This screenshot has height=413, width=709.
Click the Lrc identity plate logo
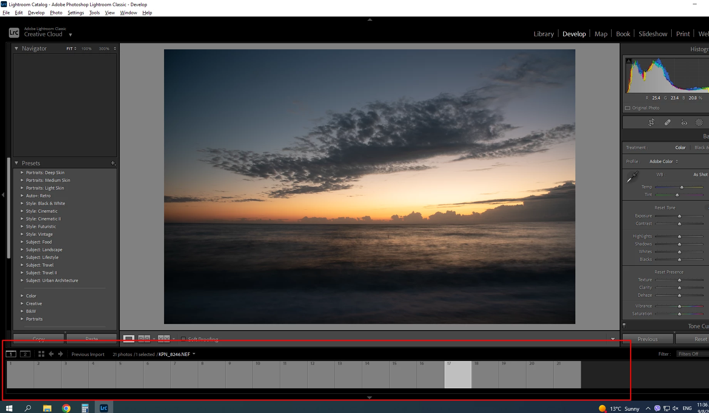tap(14, 33)
